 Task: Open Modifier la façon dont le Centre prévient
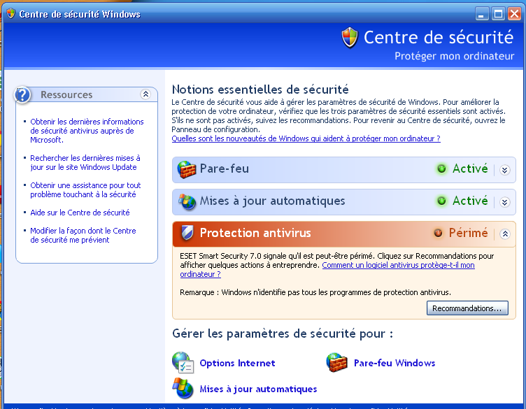pos(83,236)
